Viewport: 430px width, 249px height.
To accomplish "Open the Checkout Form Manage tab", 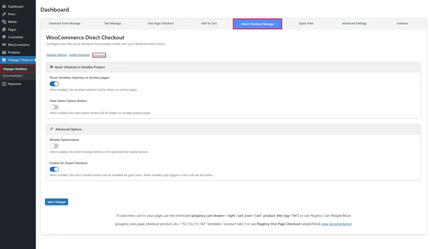I will pos(64,23).
